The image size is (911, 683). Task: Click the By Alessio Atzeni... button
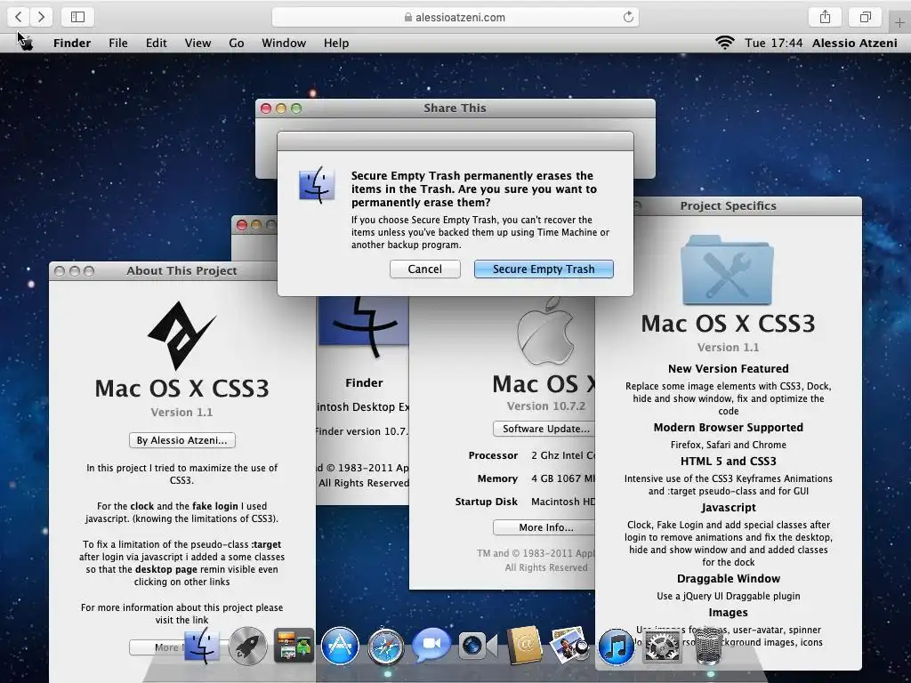click(181, 440)
